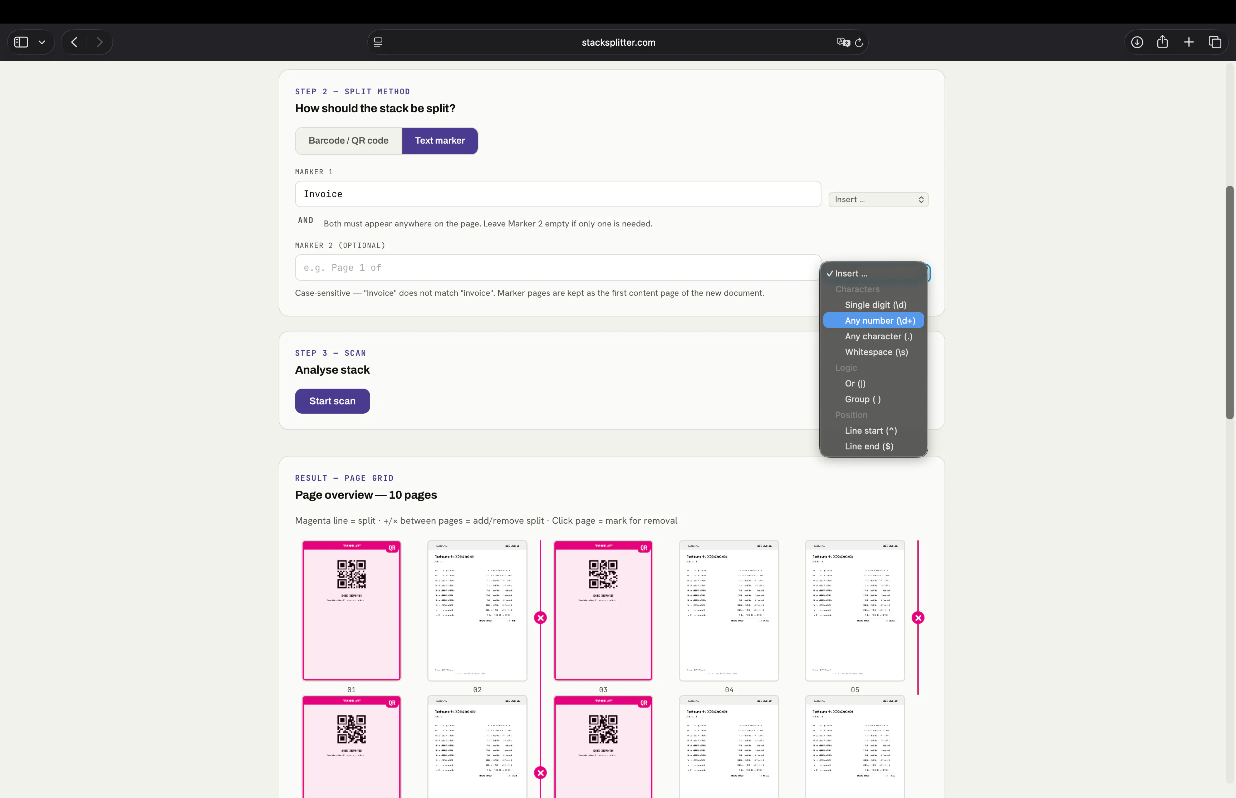Mark page 04 thumbnail for removal

point(729,610)
